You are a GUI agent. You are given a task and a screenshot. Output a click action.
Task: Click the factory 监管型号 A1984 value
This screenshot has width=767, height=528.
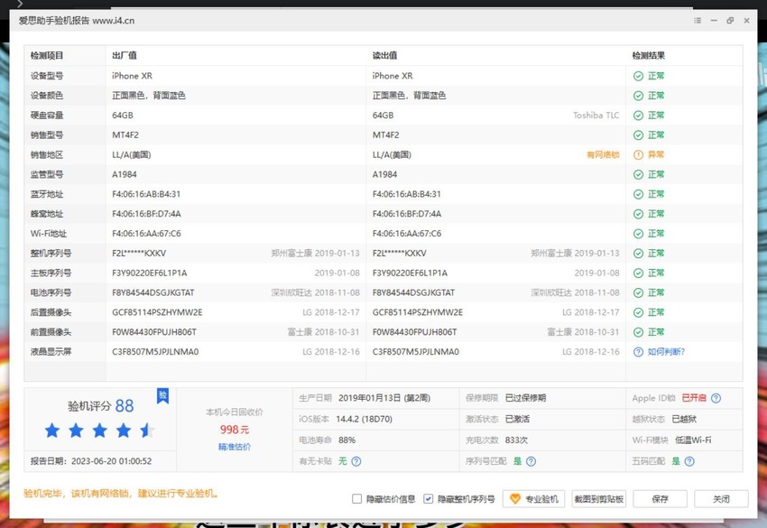125,175
